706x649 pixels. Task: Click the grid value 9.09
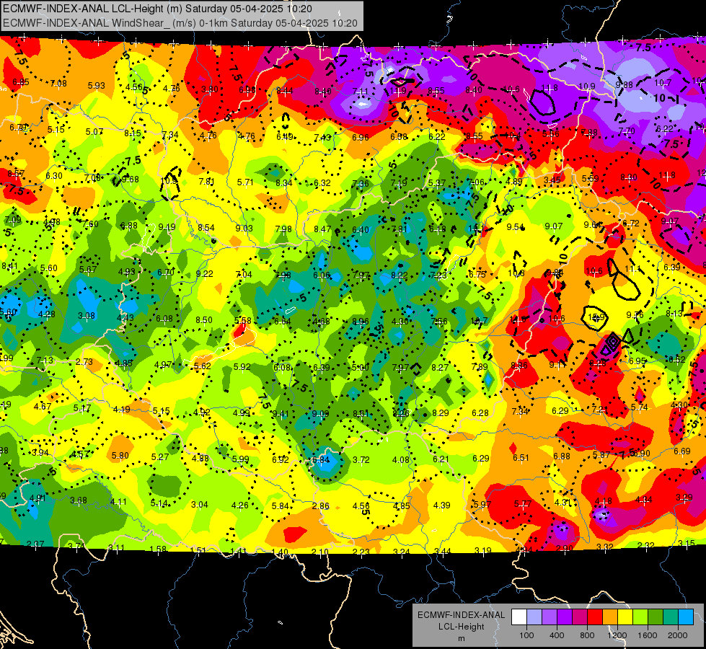321,413
